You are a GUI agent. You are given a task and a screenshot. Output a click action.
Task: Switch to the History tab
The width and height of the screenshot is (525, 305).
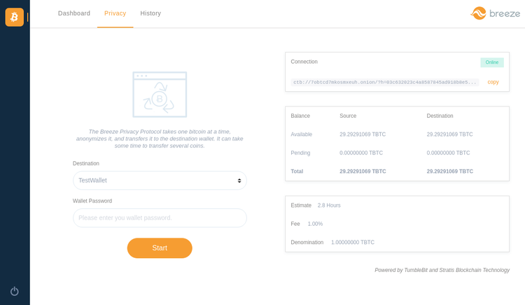tap(150, 13)
